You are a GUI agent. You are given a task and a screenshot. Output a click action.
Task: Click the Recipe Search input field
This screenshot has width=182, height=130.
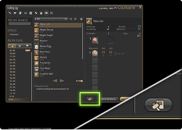click(x=20, y=23)
